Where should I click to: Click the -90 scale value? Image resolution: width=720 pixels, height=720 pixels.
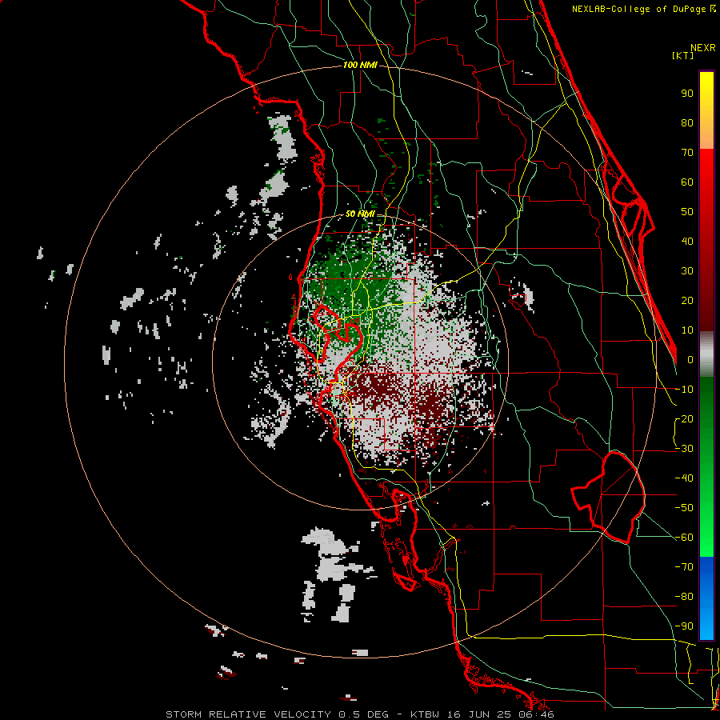click(684, 626)
